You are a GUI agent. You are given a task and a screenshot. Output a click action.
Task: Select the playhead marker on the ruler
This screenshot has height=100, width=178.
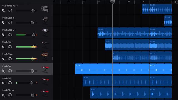tap(113, 2)
